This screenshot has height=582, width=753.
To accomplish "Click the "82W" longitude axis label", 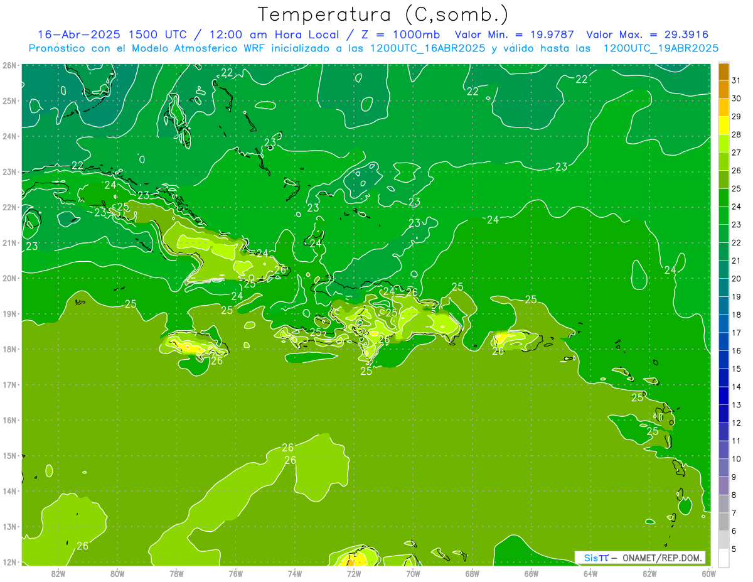I will pos(58,573).
